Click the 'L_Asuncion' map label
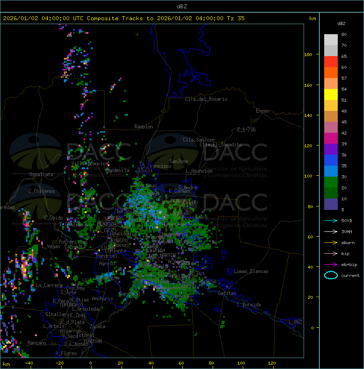This screenshot has width=364, height=369. pos(199,171)
